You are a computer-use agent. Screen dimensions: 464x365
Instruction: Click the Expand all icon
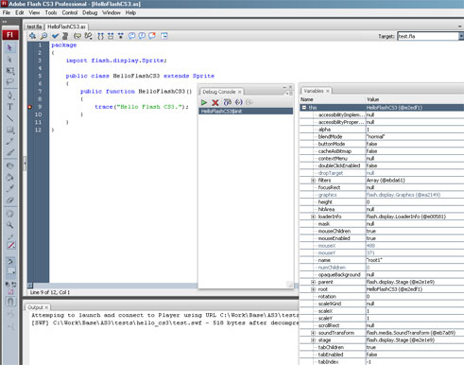point(121,36)
